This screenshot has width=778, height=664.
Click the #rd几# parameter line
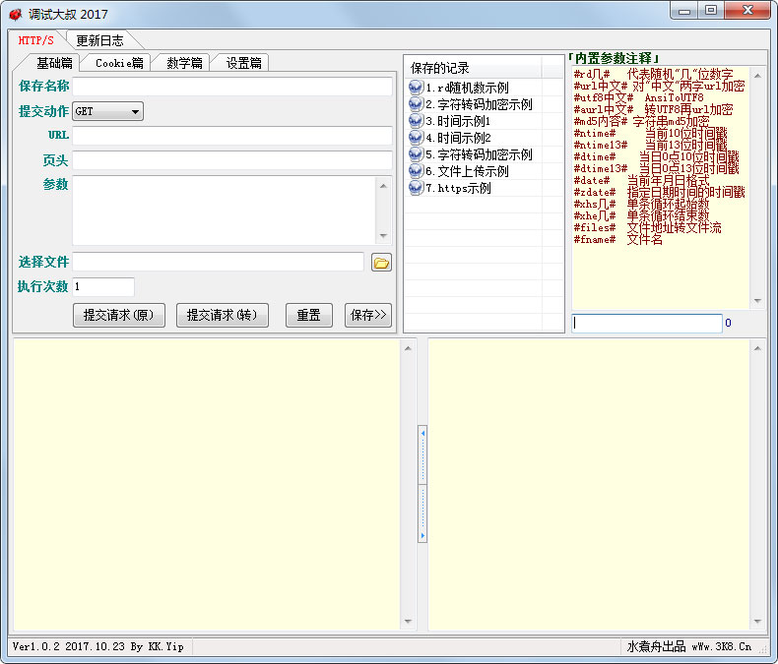653,75
